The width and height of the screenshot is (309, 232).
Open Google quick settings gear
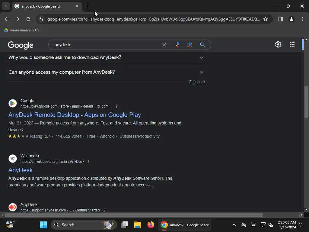pos(278,44)
